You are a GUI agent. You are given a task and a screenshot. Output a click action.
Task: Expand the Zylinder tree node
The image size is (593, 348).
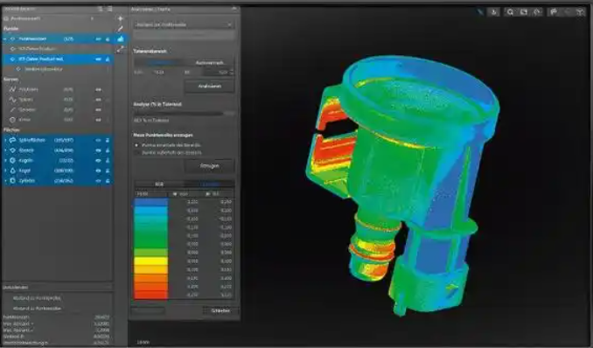(5, 181)
